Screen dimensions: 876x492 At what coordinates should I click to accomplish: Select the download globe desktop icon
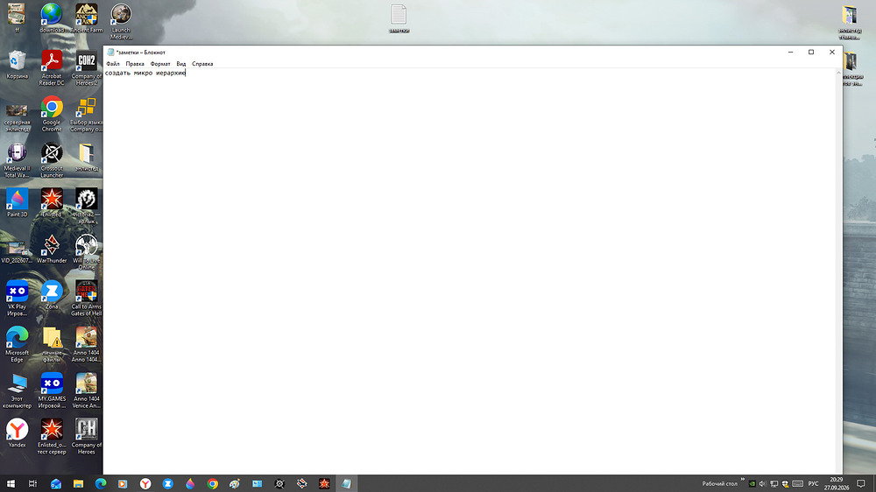coord(52,18)
